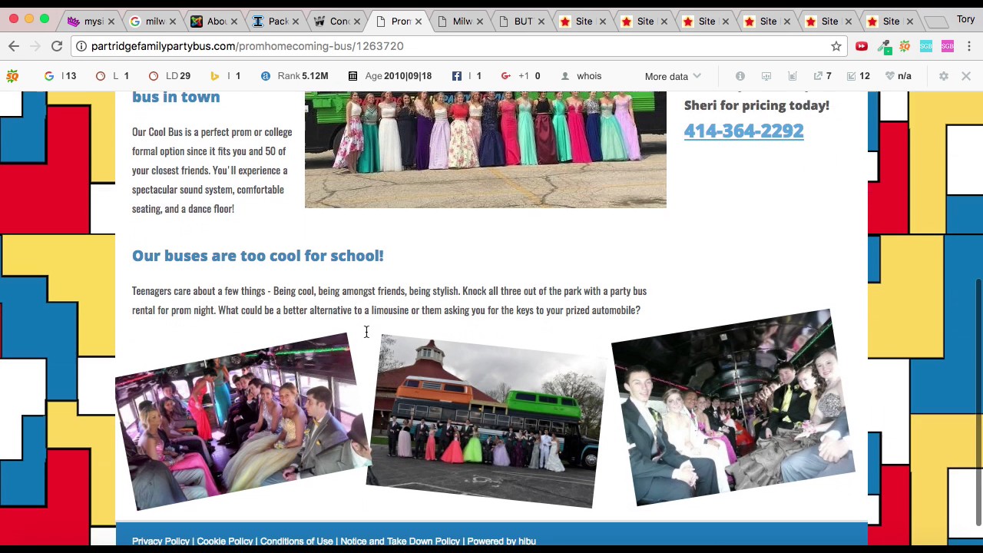Click the Alexa Rank 5.12M metric

(294, 76)
